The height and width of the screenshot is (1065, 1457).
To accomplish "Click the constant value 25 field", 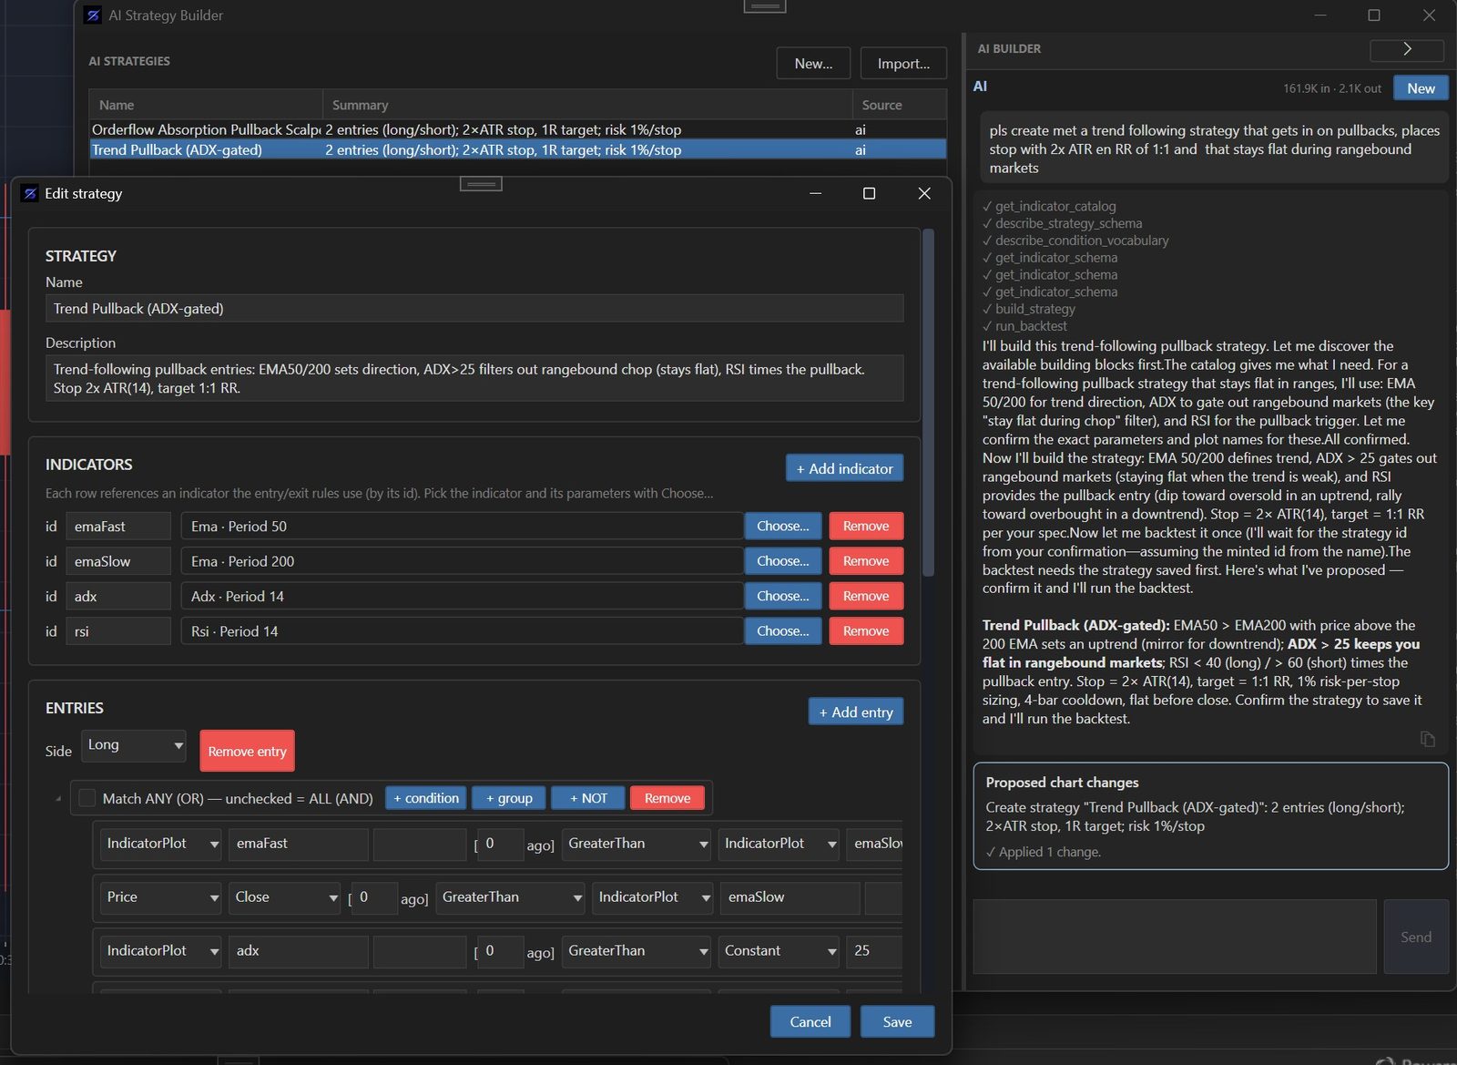I will [874, 951].
